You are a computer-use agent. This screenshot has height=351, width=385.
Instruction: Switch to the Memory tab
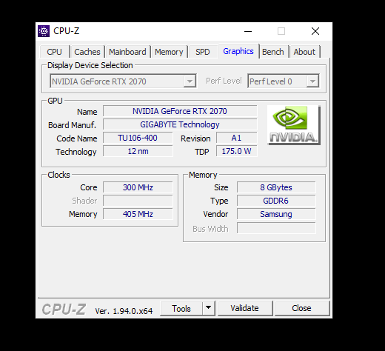pyautogui.click(x=169, y=52)
